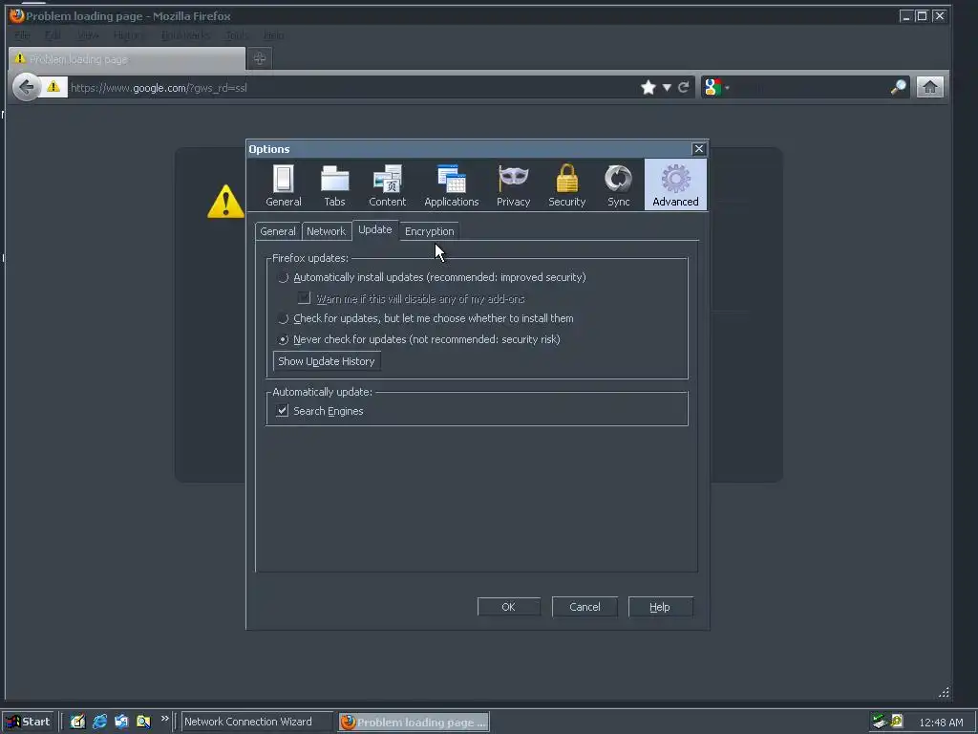Open the Security padlock panel
The height and width of the screenshot is (734, 978).
tap(566, 184)
